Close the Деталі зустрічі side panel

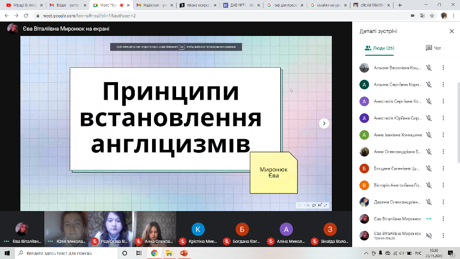(451, 31)
